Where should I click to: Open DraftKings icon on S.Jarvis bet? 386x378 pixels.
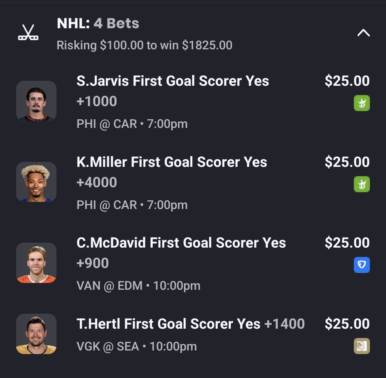(362, 103)
